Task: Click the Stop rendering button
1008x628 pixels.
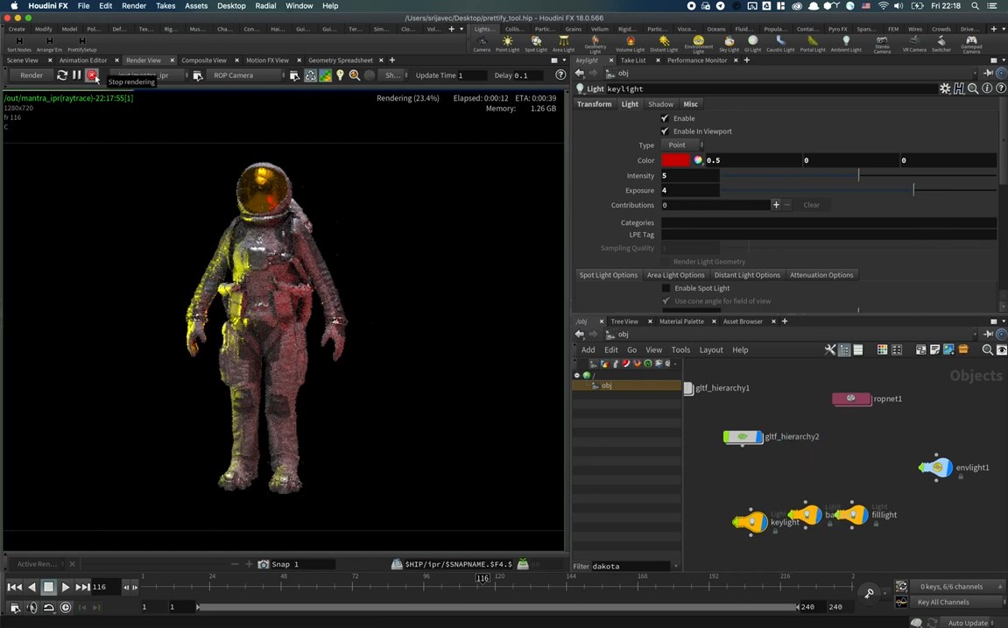Action: 91,75
